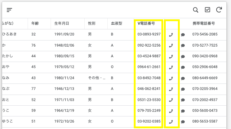Screen dimensions: 231x129
Task: Message 050-2906-6048 via chat bubble icon
Action: (x=183, y=67)
